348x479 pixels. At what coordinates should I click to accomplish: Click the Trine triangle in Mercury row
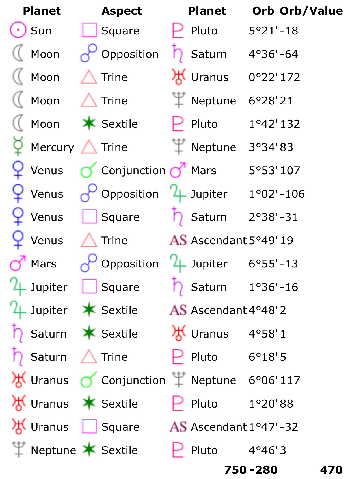[x=89, y=146]
